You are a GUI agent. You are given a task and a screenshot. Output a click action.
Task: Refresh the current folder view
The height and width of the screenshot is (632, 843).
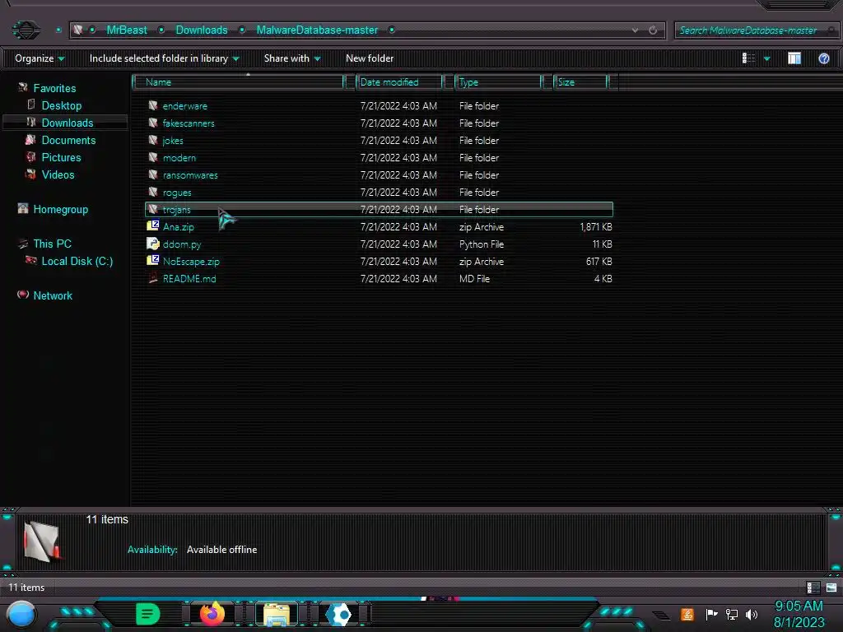pos(653,30)
